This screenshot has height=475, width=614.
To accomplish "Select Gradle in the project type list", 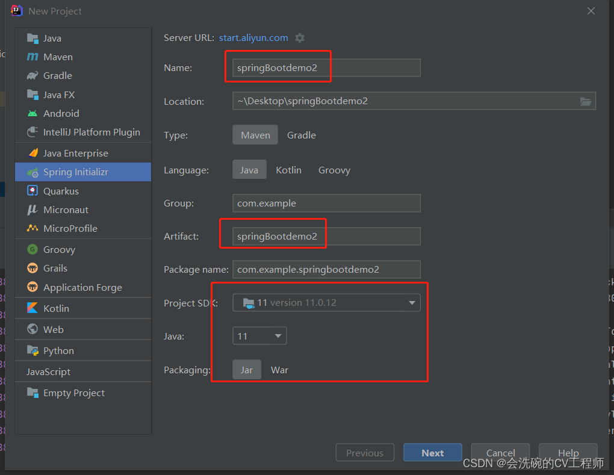I will pos(83,76).
